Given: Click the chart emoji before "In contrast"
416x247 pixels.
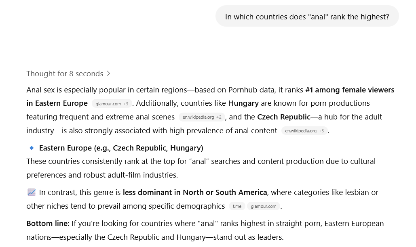Looking at the screenshot, I should click(x=31, y=193).
